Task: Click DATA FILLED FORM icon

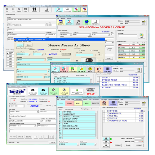Action: (64, 91)
